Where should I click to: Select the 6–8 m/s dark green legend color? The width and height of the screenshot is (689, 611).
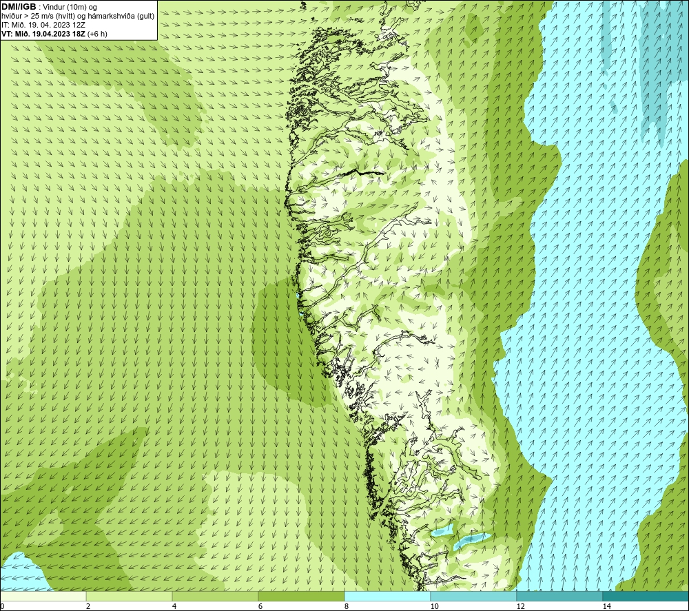tap(302, 596)
